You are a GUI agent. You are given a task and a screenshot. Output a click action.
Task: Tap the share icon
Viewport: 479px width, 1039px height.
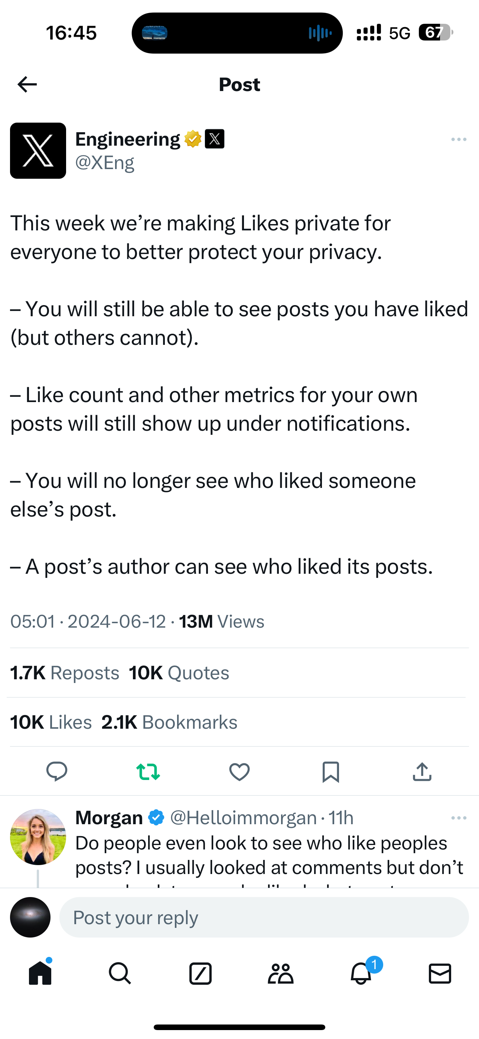pos(422,771)
